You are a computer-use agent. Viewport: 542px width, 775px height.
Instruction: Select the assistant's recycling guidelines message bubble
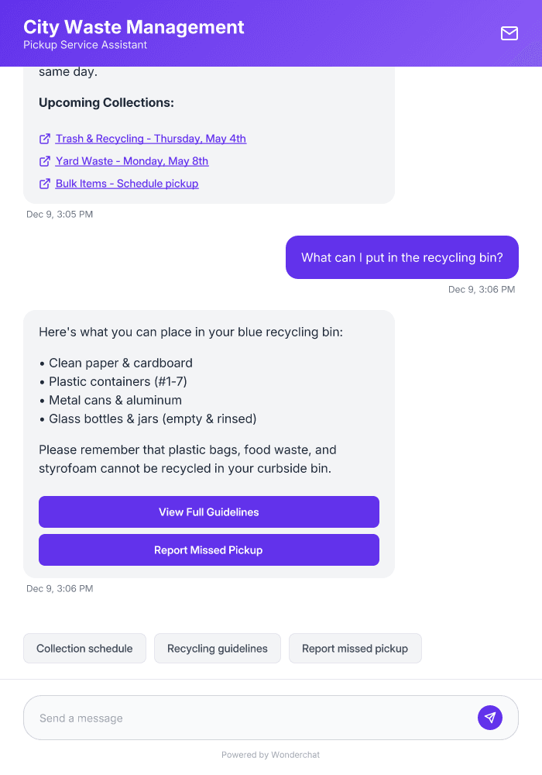coord(209,403)
